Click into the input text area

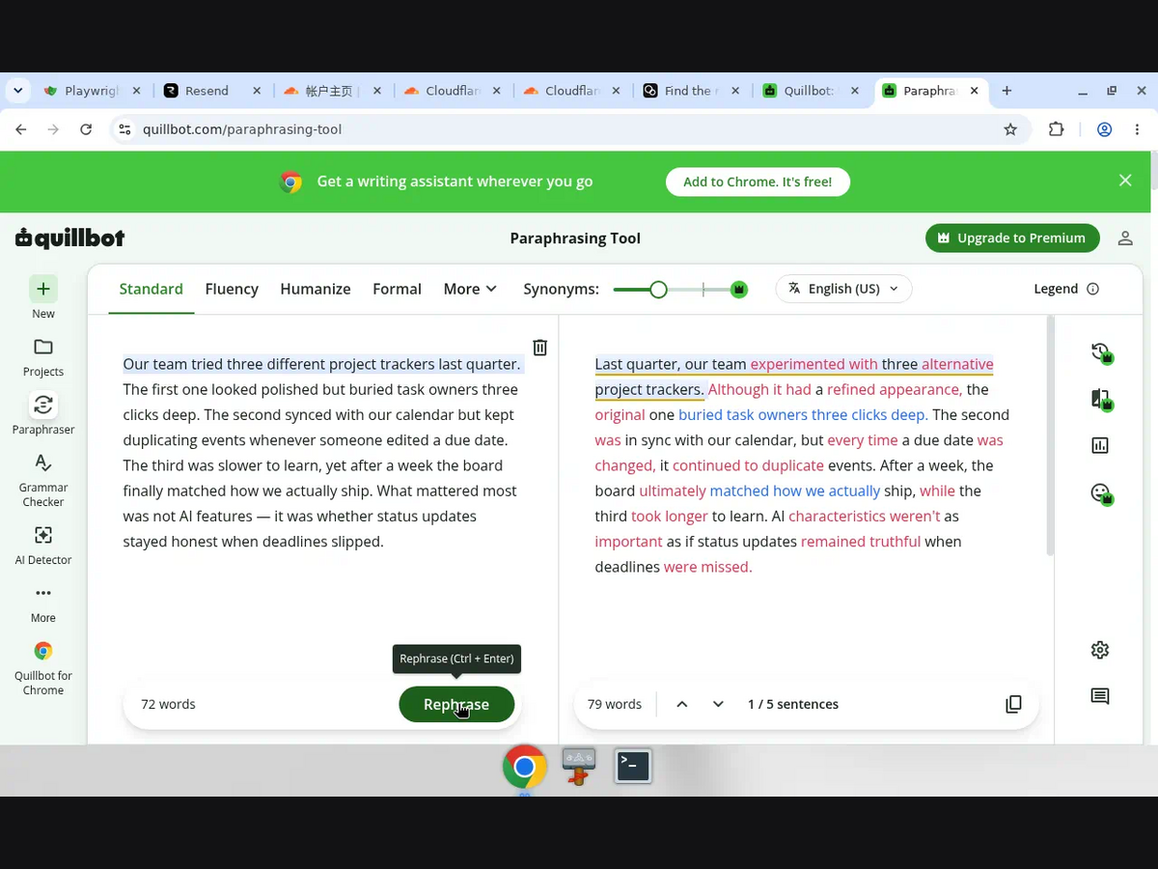pos(322,453)
